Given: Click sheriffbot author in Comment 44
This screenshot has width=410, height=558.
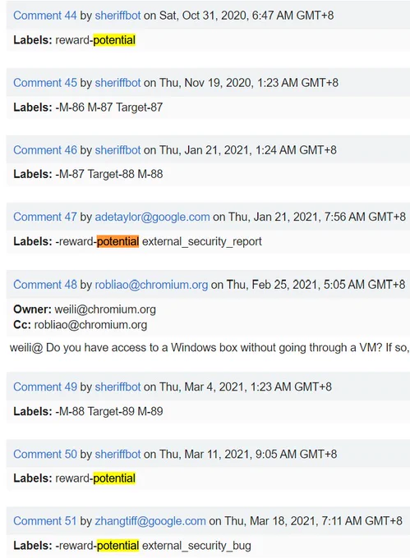Looking at the screenshot, I should [118, 16].
